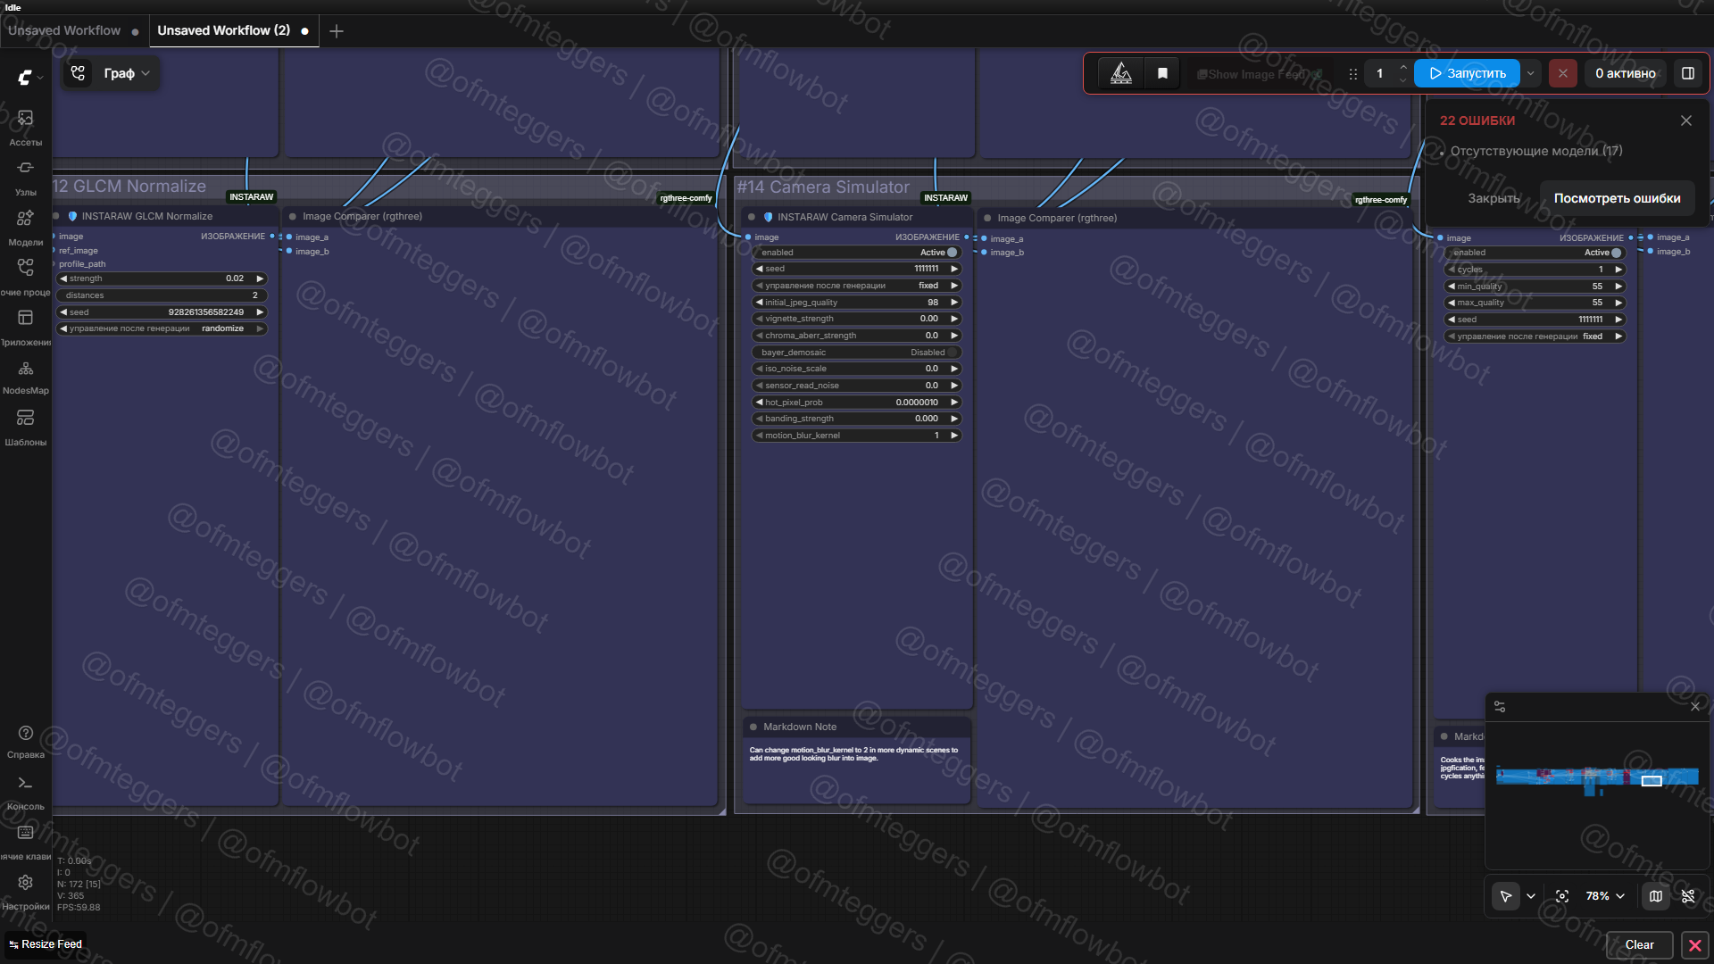Toggle bayer_demosaic Disabled switch

pyautogui.click(x=952, y=353)
